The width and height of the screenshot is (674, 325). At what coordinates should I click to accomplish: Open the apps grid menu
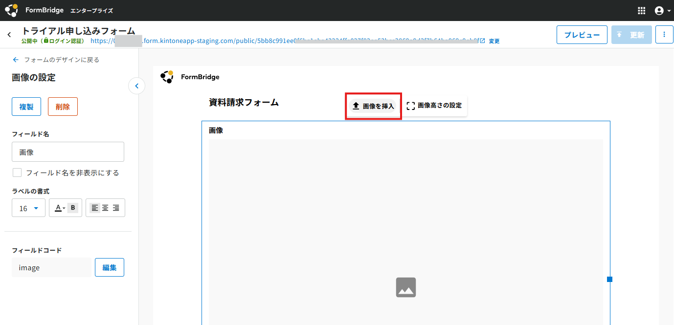[642, 11]
